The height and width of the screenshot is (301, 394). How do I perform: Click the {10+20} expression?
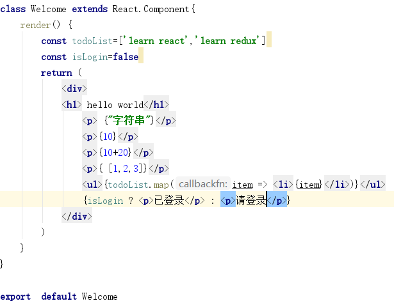point(115,153)
